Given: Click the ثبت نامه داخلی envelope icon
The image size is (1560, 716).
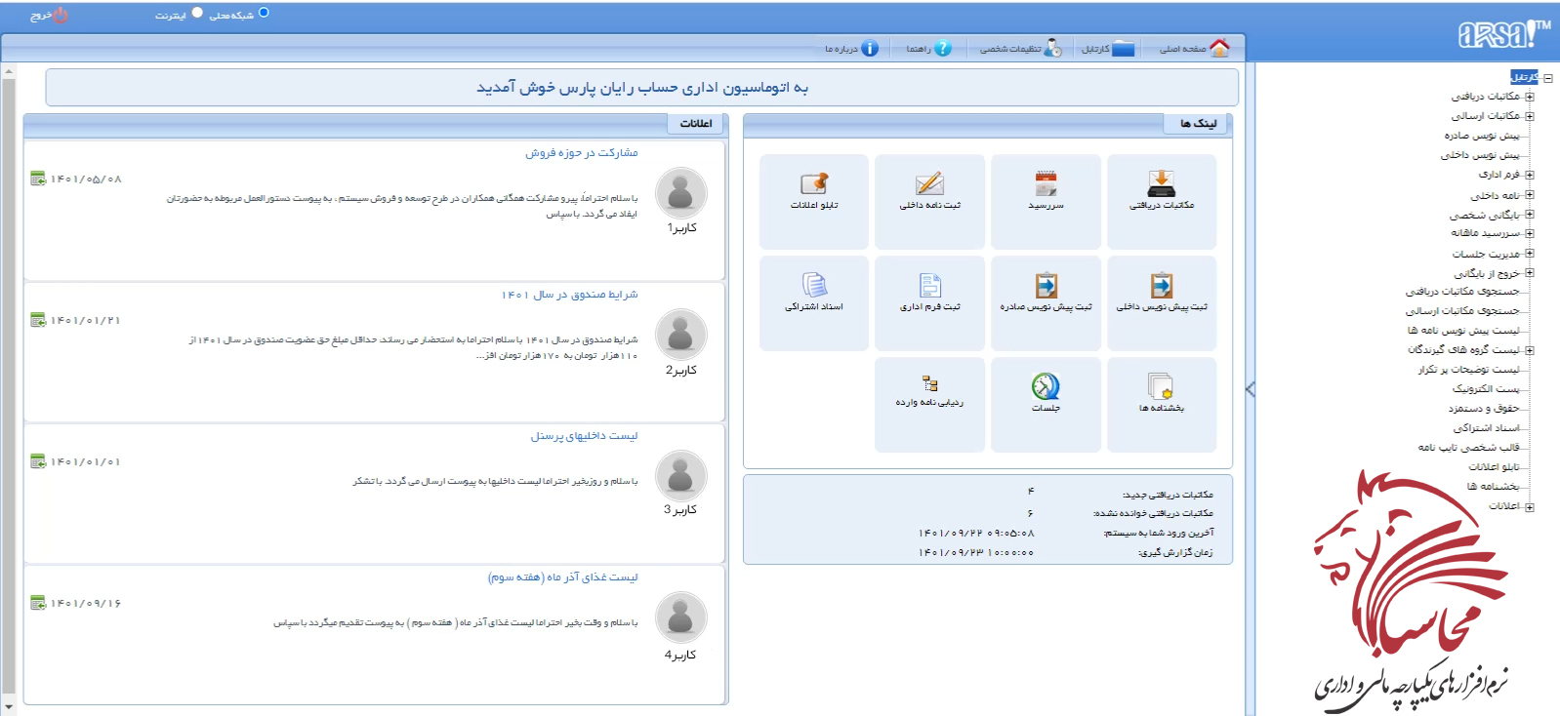Looking at the screenshot, I should [929, 183].
